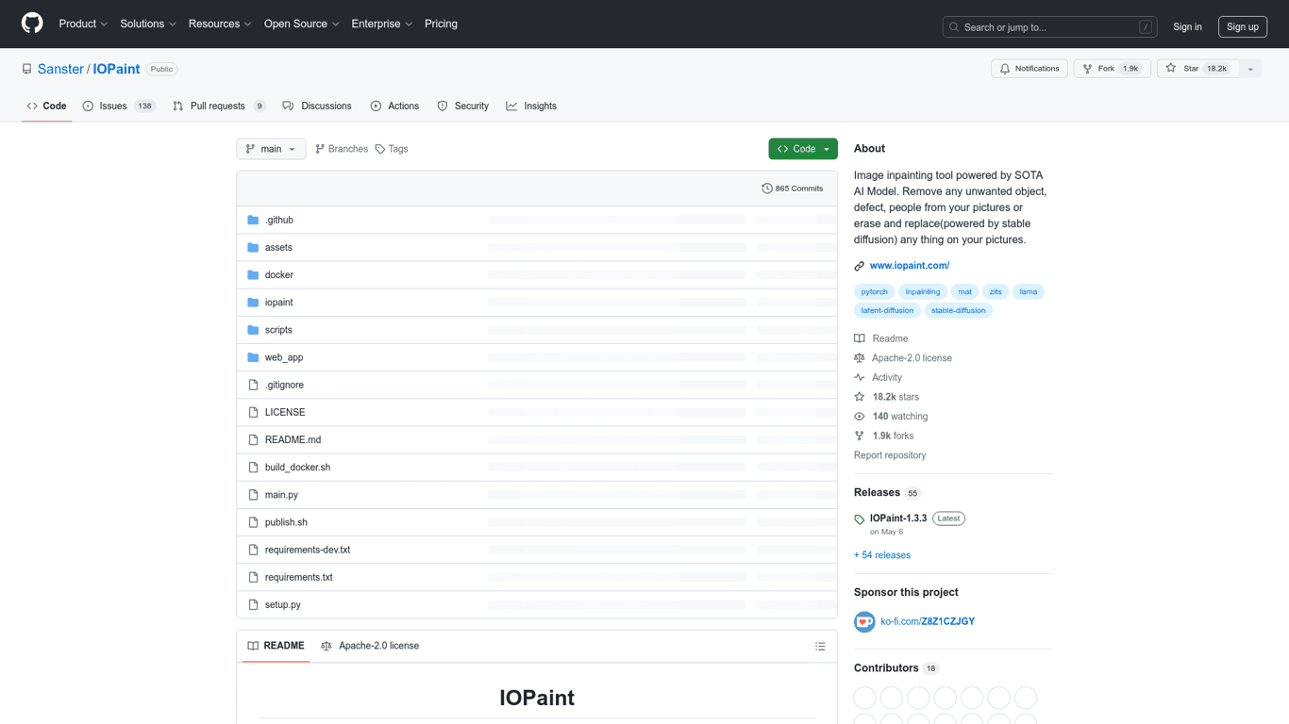Open the README outline list icon
Screen dimensions: 1289x724
pyautogui.click(x=820, y=647)
